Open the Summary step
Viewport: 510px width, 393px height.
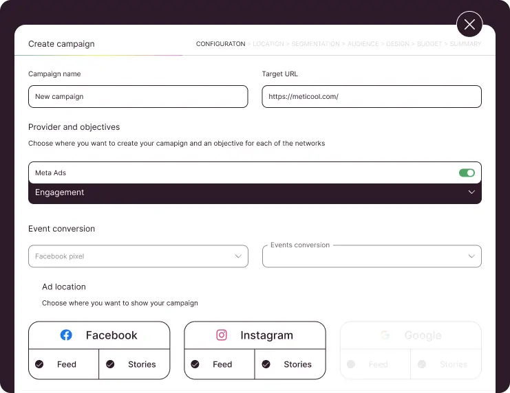(x=465, y=44)
